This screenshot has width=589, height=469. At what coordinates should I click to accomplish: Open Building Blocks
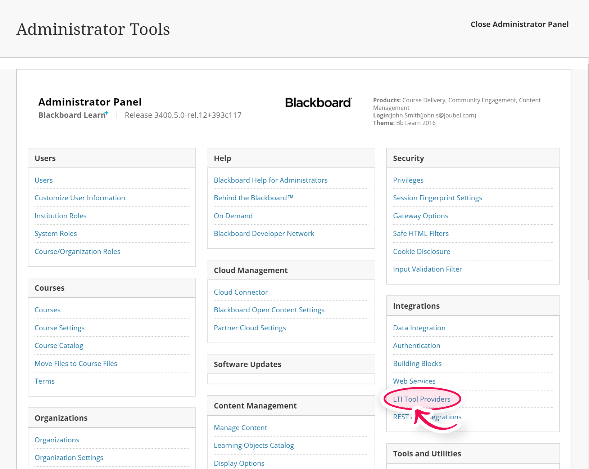[417, 363]
